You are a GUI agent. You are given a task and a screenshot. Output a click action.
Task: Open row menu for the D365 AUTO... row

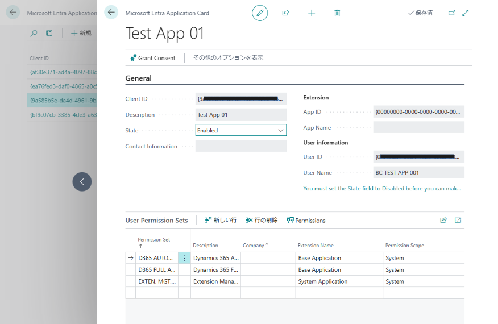[184, 258]
